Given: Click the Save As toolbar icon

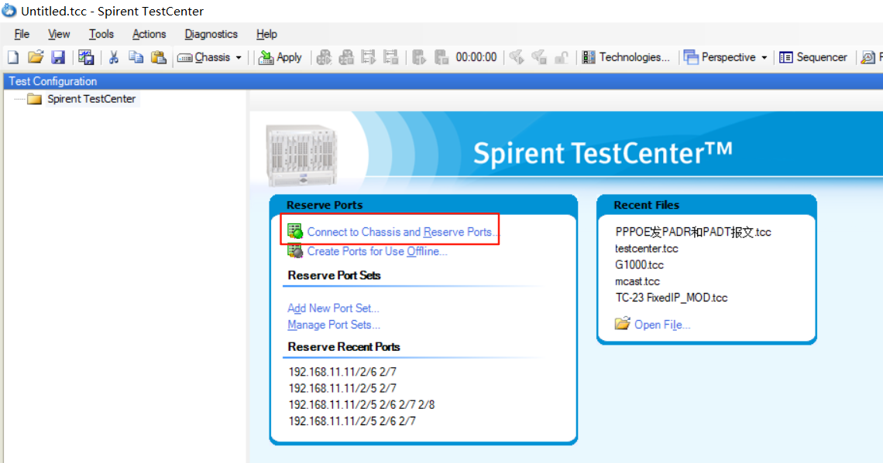Looking at the screenshot, I should 86,56.
